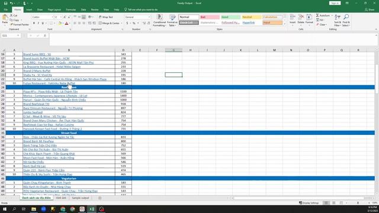Open the File tab
379x213 pixels.
tap(5, 9)
